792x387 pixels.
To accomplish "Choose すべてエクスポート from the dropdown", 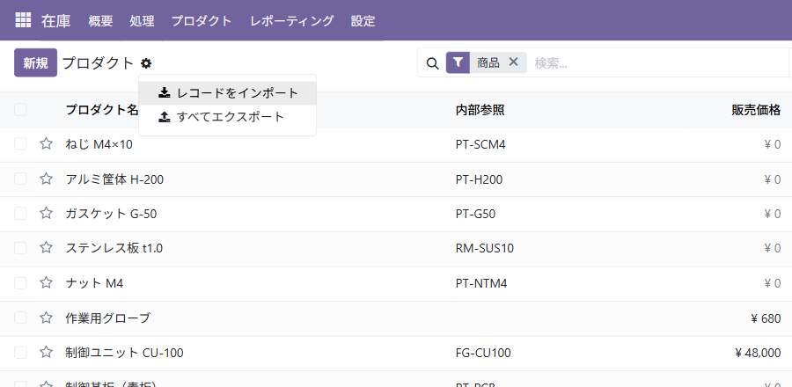I will click(x=228, y=117).
